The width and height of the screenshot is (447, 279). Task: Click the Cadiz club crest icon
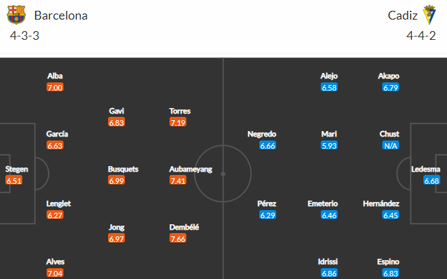(x=429, y=15)
